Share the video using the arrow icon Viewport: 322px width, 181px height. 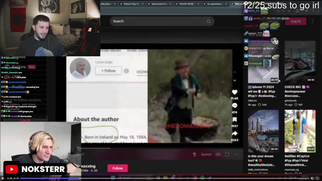[x=234, y=133]
